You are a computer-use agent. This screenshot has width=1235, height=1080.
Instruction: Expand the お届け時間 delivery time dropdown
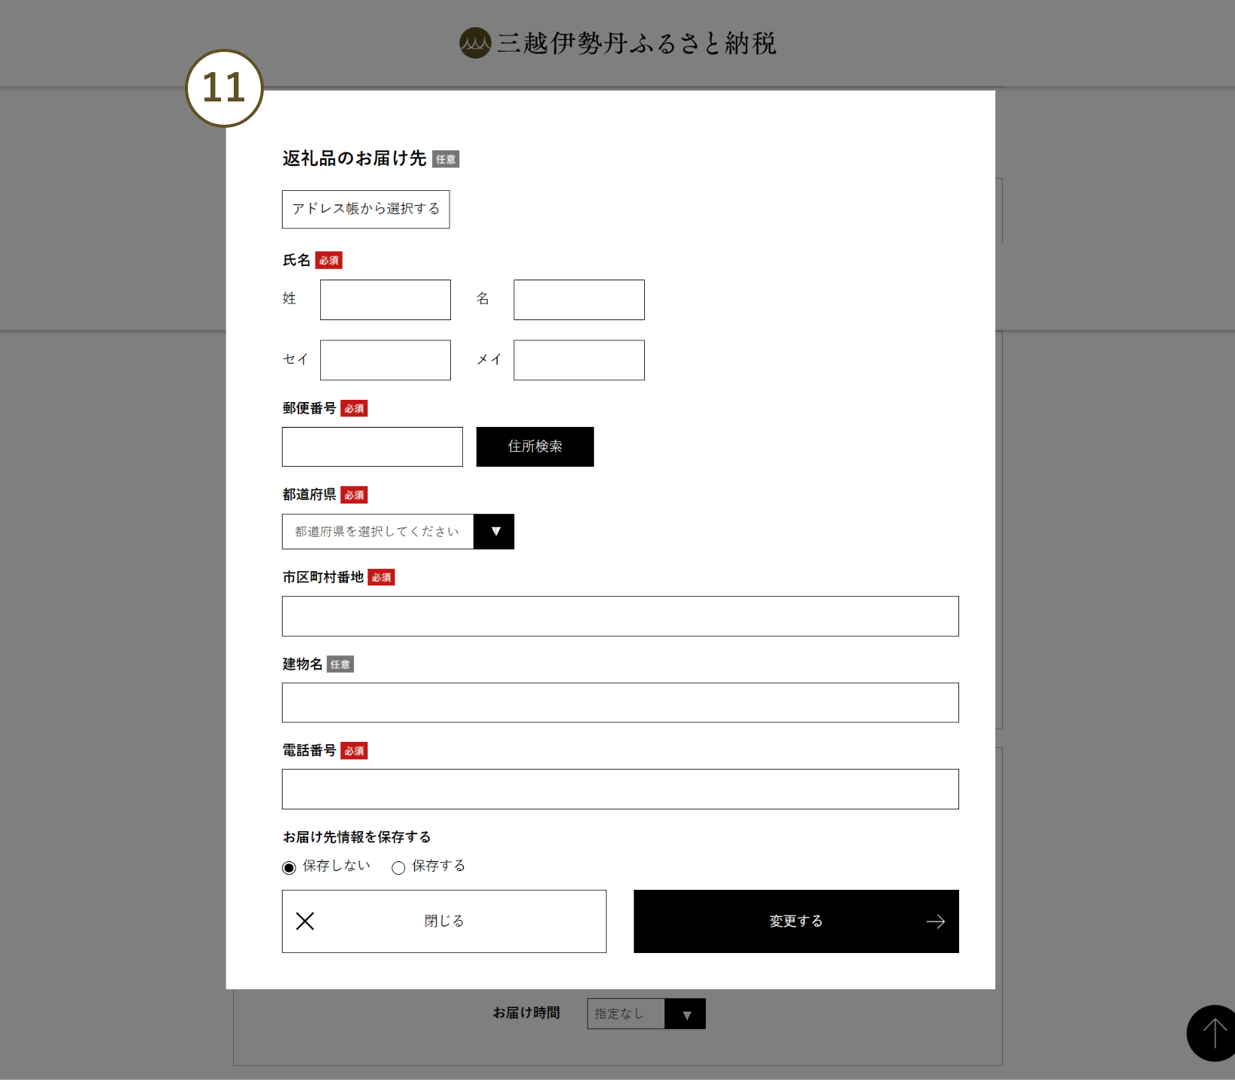646,1014
